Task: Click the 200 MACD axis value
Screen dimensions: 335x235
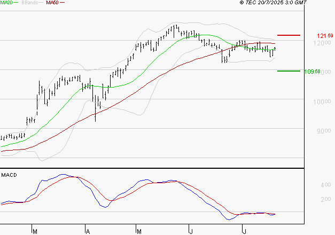Action: pyautogui.click(x=326, y=199)
